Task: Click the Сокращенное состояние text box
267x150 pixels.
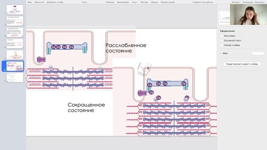Action: [x=86, y=107]
